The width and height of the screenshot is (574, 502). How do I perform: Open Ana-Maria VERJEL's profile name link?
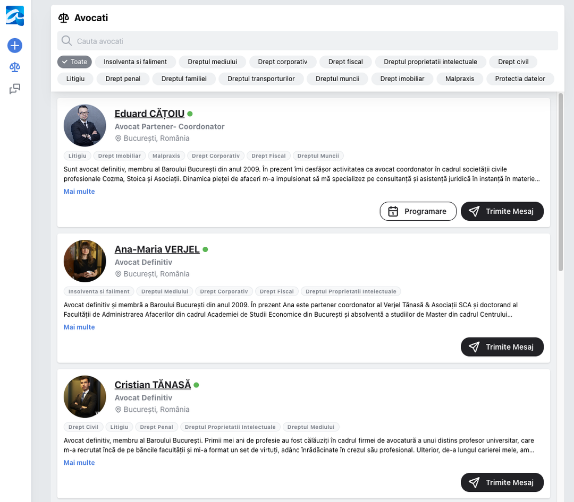(x=157, y=249)
